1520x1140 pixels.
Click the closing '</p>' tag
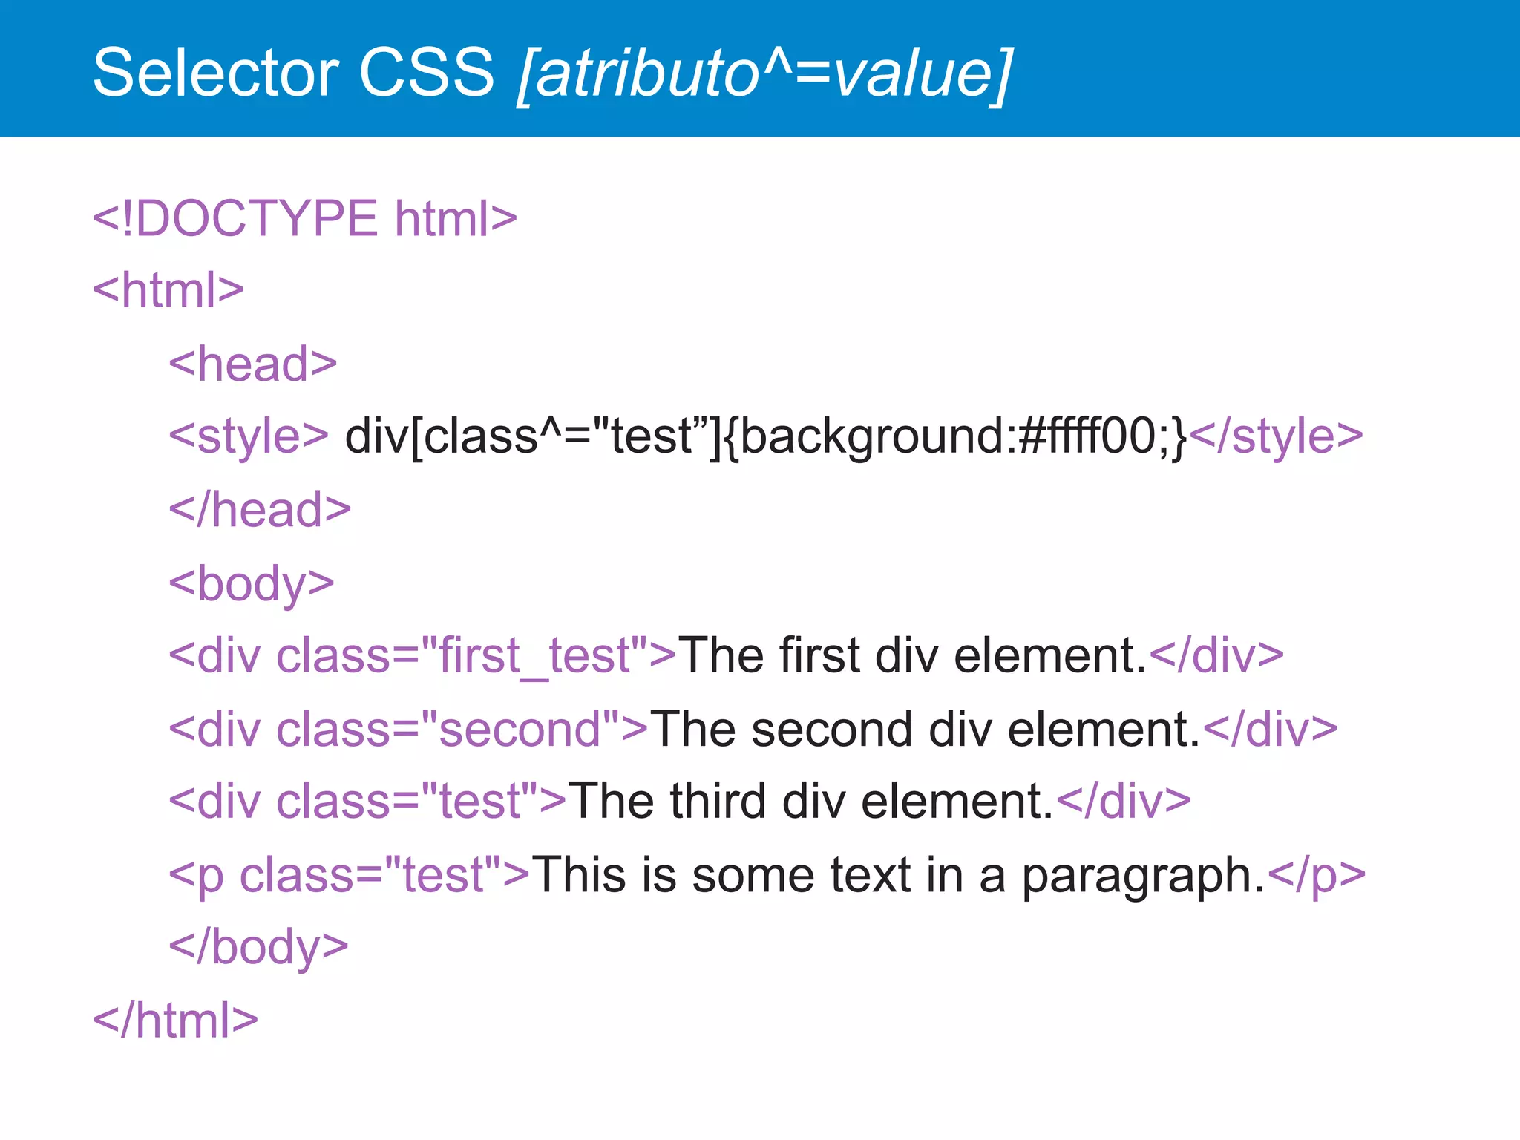1317,876
